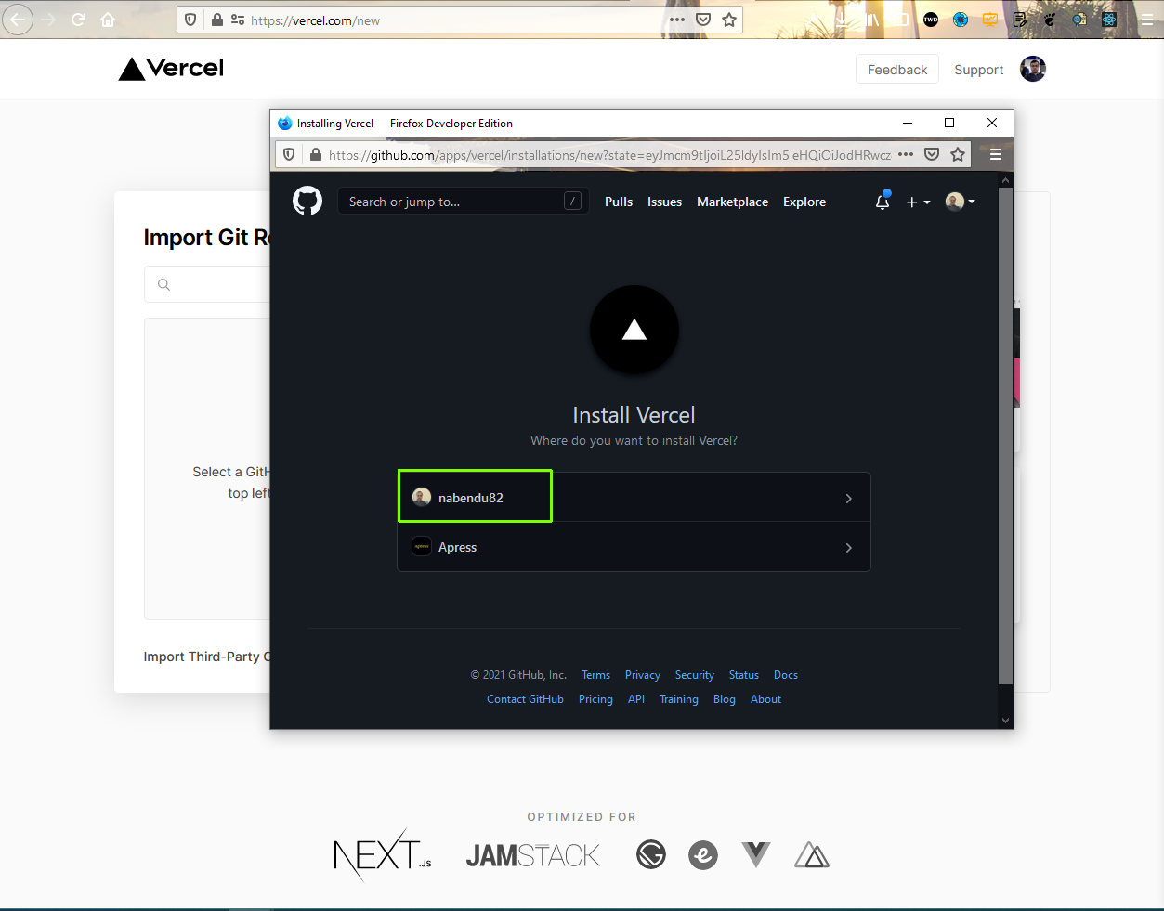Click the Vue logo at page bottom
Image resolution: width=1164 pixels, height=911 pixels.
[x=756, y=854]
